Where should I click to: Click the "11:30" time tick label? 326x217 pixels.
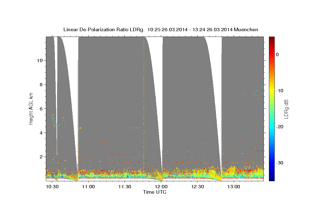[x=124, y=187]
